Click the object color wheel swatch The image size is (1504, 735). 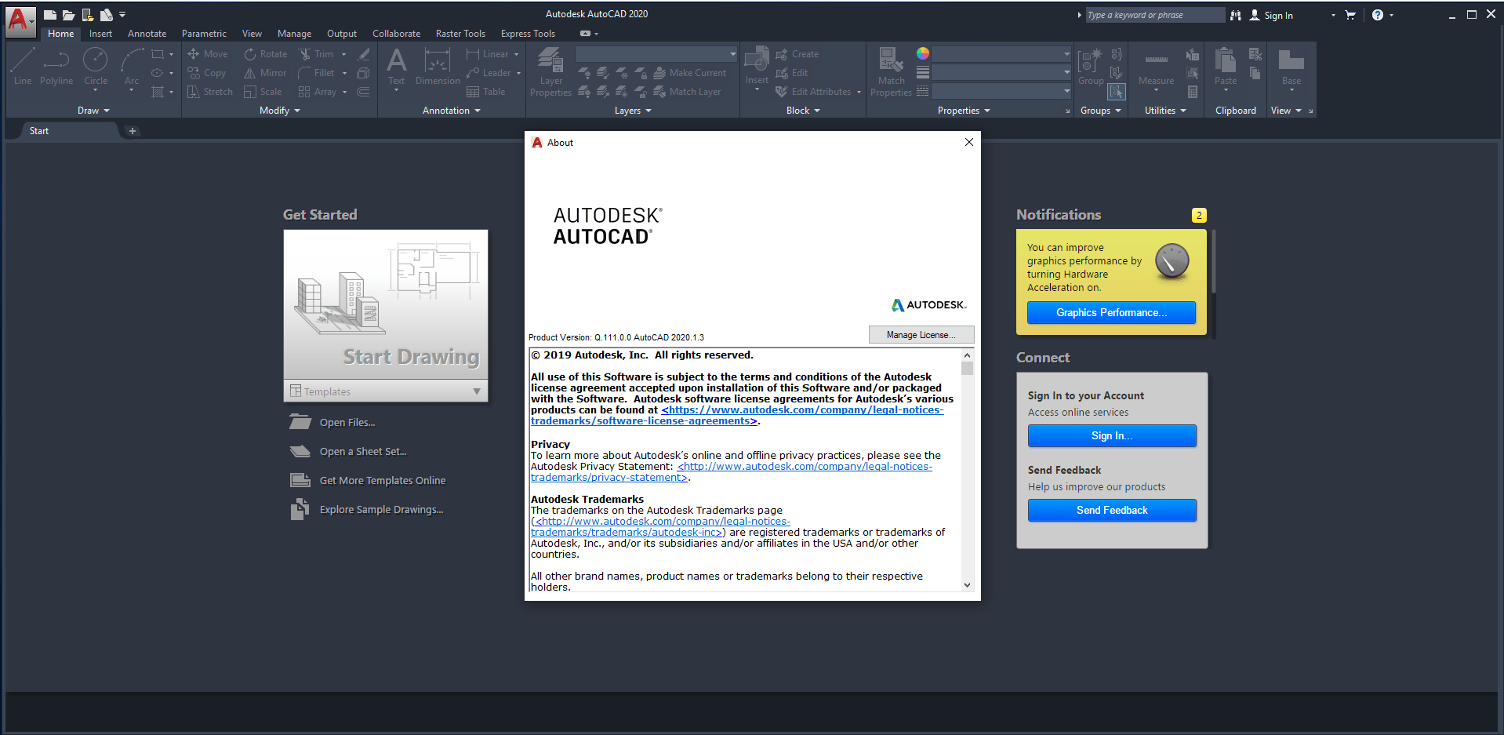[x=923, y=53]
